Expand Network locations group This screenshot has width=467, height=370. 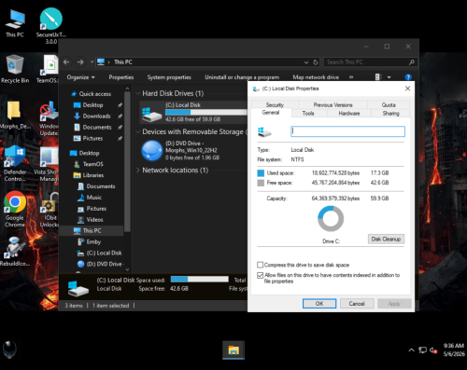(x=138, y=171)
